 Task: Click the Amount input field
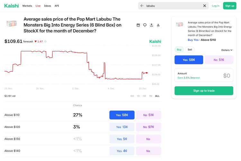tap(204, 76)
